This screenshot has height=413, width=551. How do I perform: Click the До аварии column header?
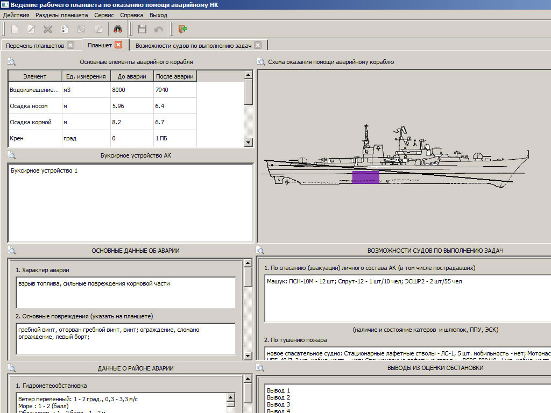132,76
